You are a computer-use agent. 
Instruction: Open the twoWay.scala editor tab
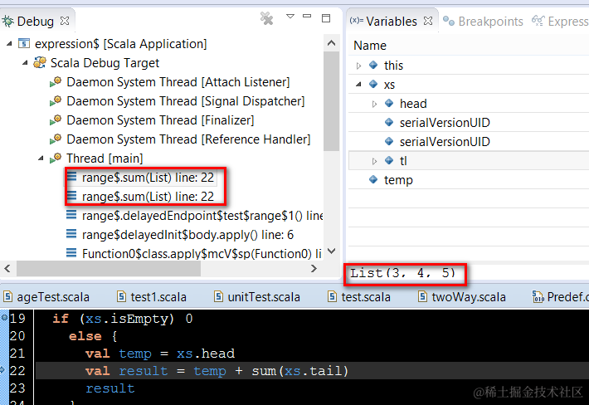[x=462, y=297]
